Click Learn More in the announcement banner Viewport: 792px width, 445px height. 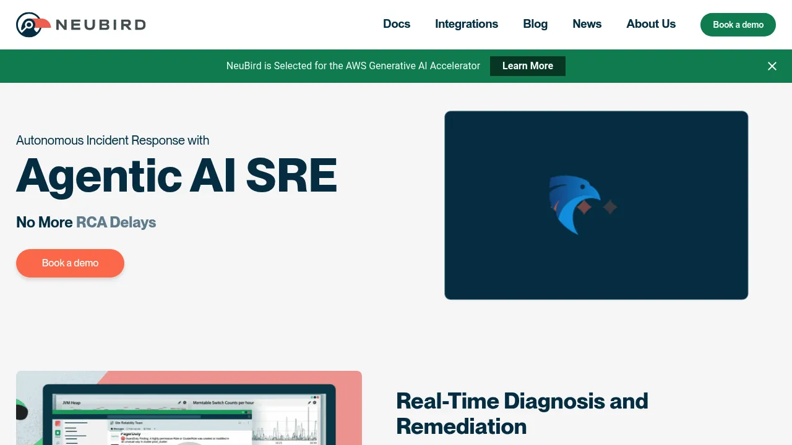pos(528,66)
